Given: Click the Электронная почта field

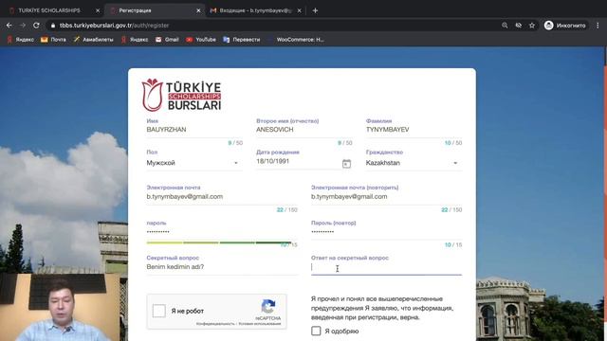Looking at the screenshot, I should pos(222,196).
